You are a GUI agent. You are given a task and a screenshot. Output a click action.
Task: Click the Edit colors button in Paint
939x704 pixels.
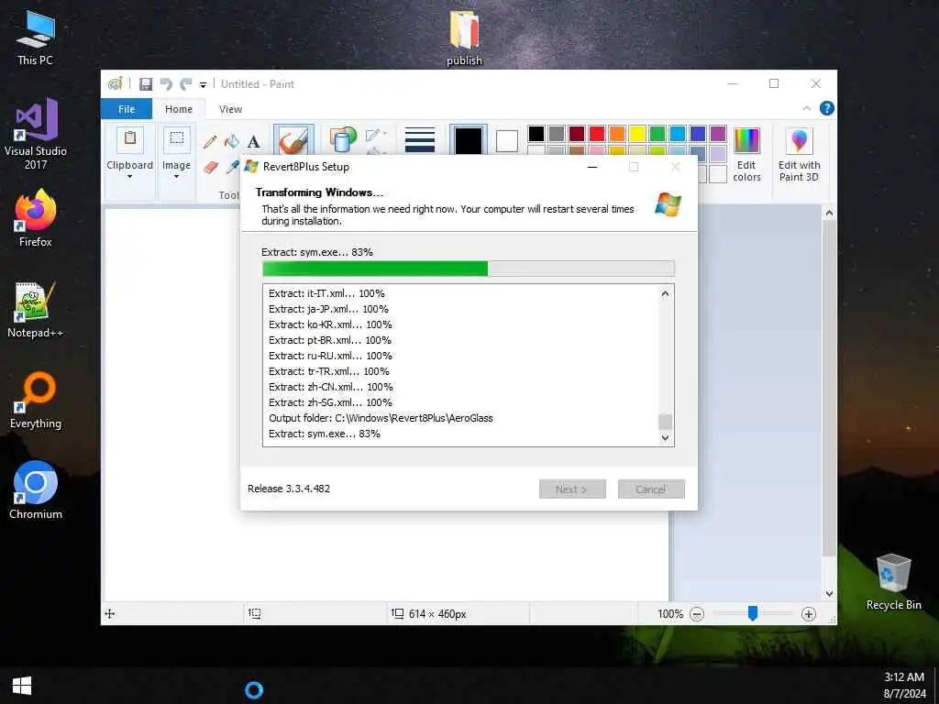click(x=746, y=154)
